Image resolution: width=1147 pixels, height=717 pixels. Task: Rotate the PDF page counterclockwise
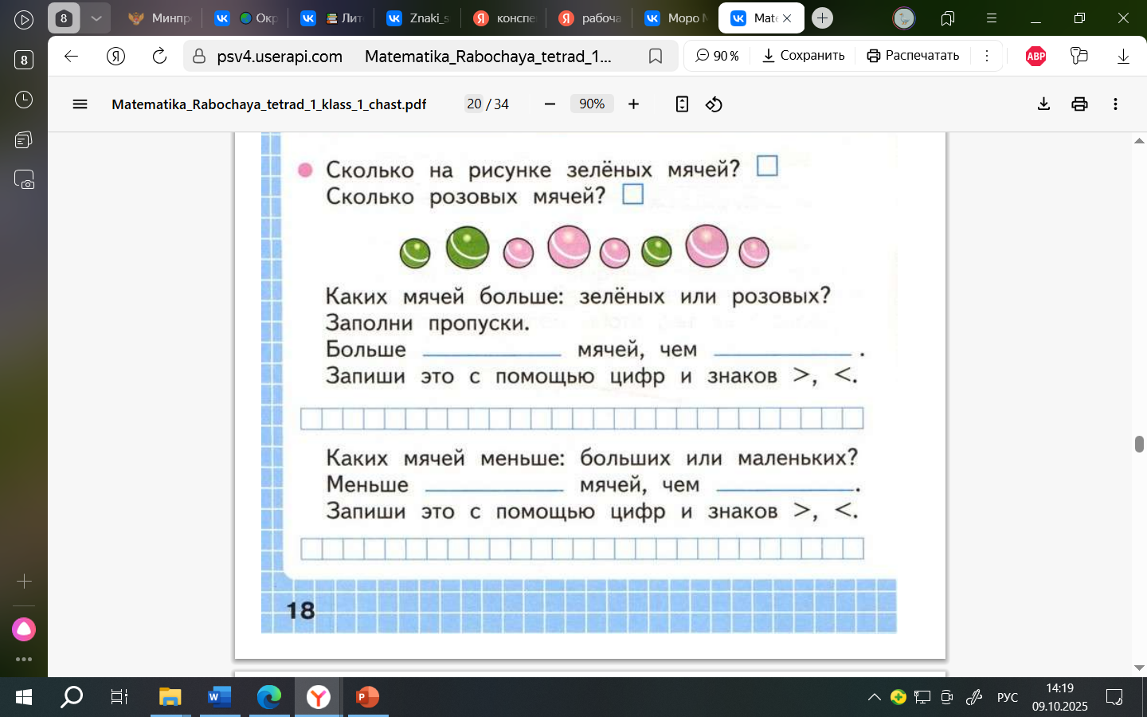[x=714, y=104]
